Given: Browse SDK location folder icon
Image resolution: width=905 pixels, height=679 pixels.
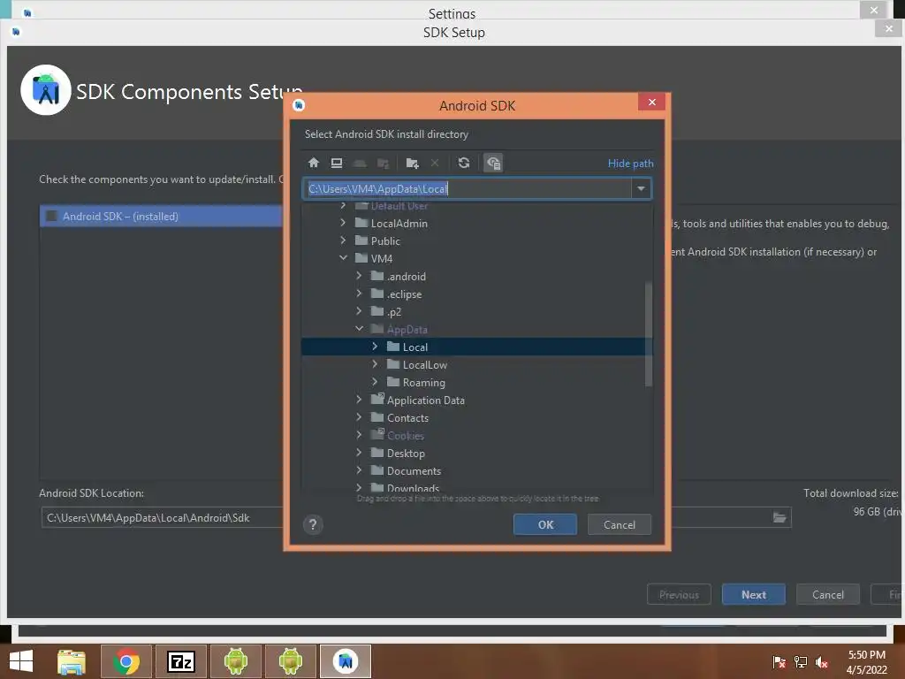Looking at the screenshot, I should click(780, 517).
